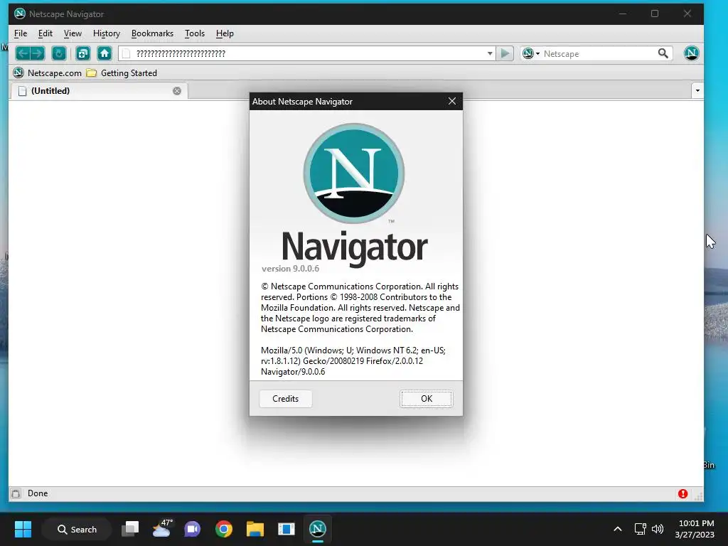728x546 pixels.
Task: Open the weather widget showing 47°
Action: pos(161,529)
